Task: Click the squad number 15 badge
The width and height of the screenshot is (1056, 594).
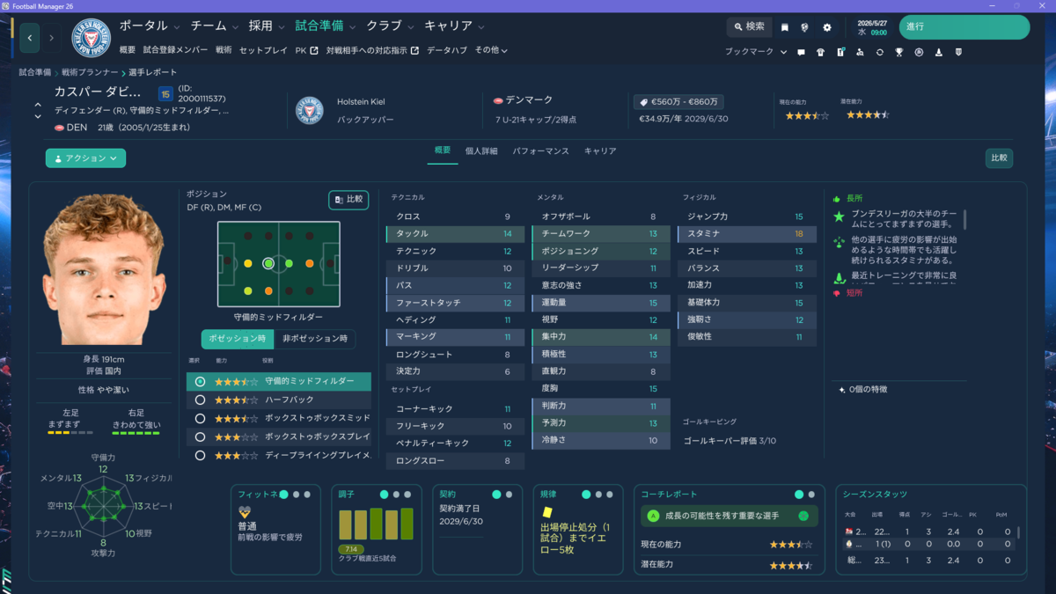Action: [165, 93]
